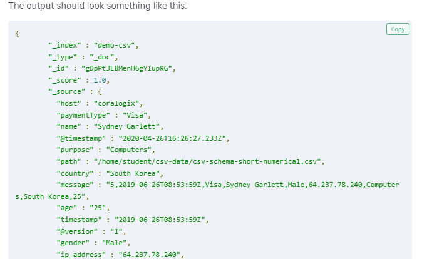Click the "@timestamp" value 2020-04-26T16:26:27.233Z

pyautogui.click(x=172, y=138)
